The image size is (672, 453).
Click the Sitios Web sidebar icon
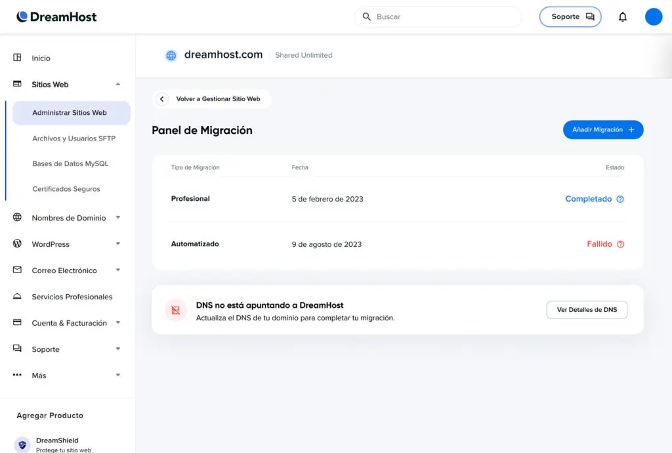(17, 83)
